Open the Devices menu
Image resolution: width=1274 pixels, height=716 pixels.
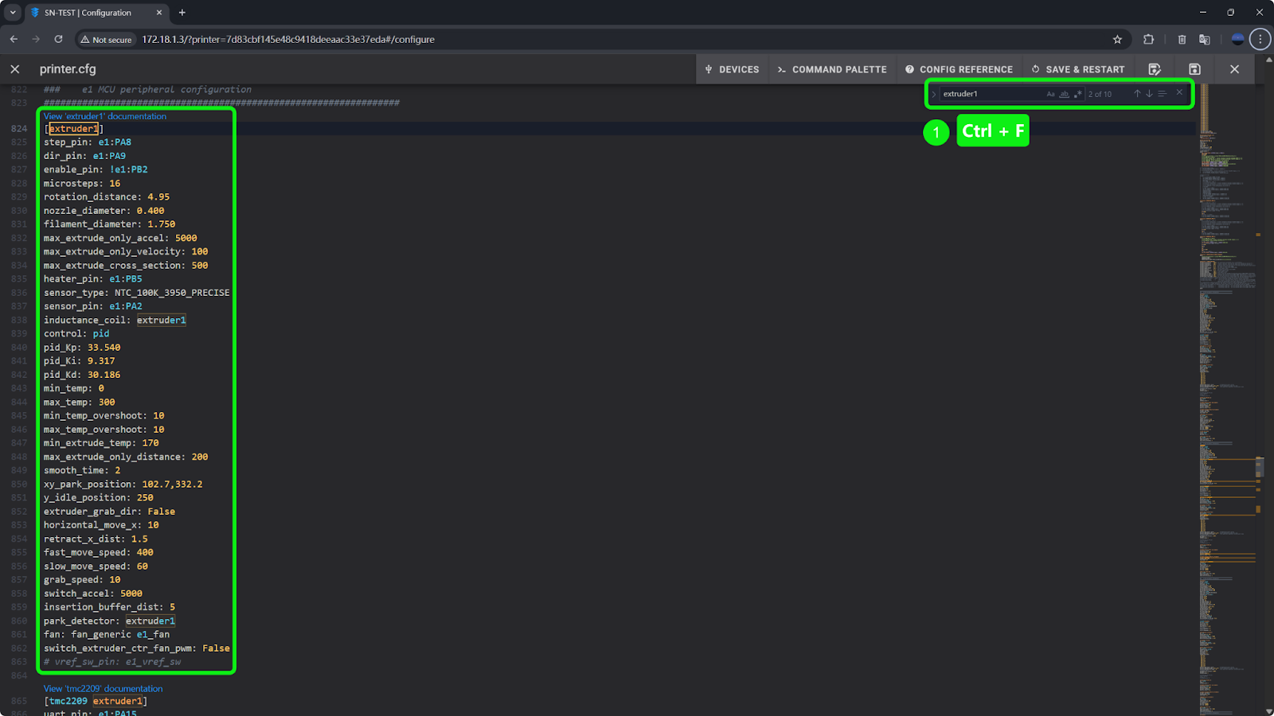tap(732, 69)
